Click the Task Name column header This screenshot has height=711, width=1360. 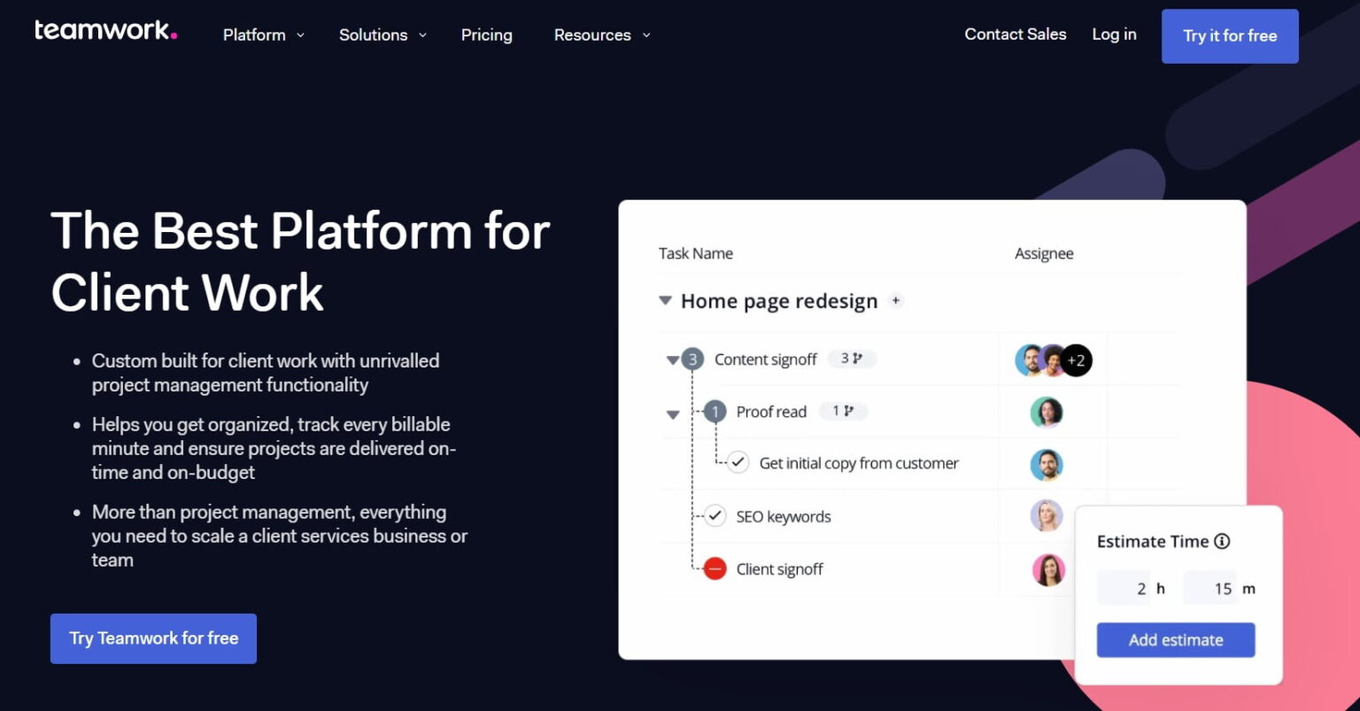tap(696, 253)
